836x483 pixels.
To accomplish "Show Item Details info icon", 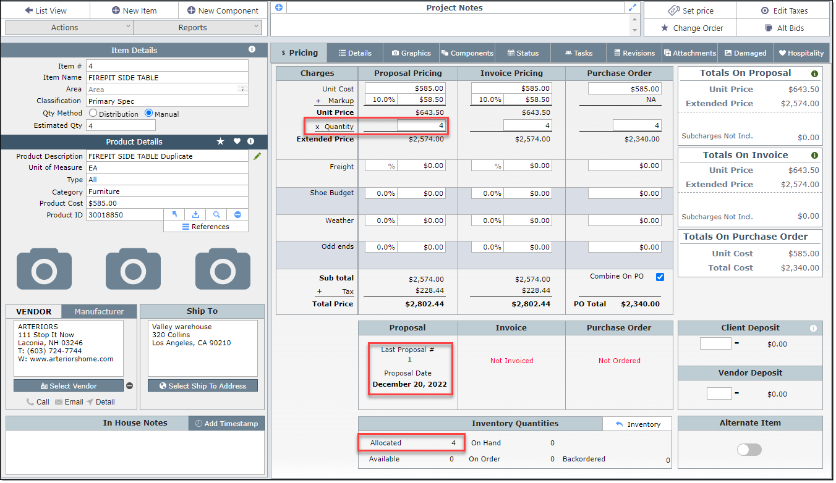I will pyautogui.click(x=252, y=49).
